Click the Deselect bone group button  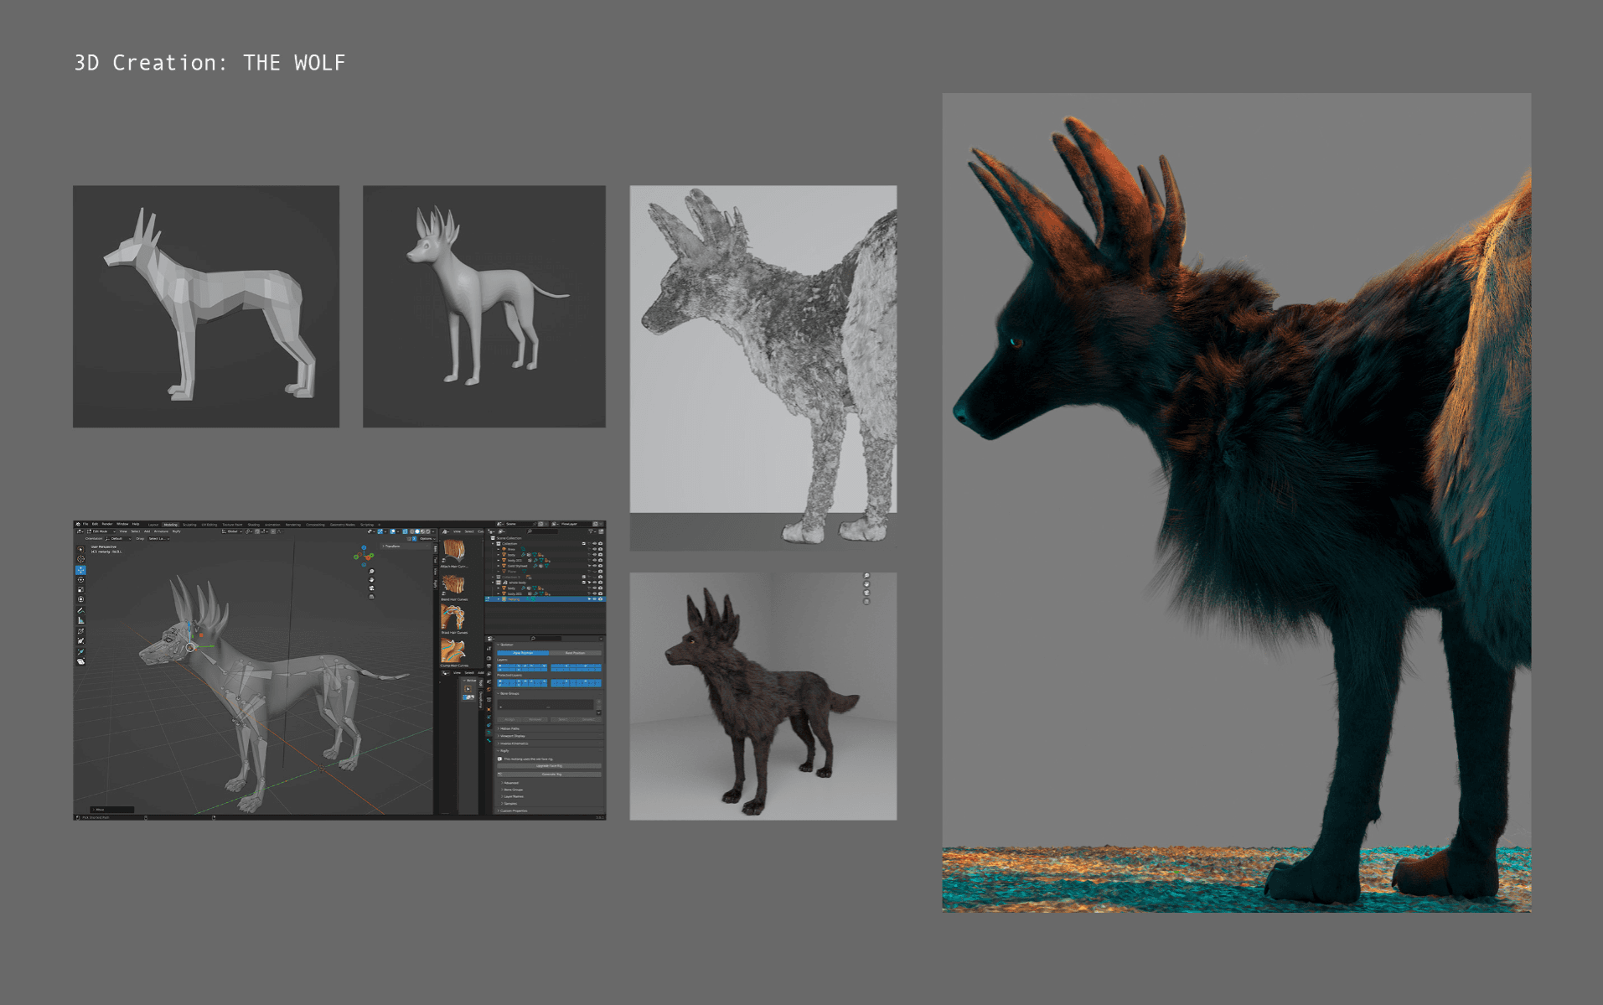pyautogui.click(x=588, y=719)
